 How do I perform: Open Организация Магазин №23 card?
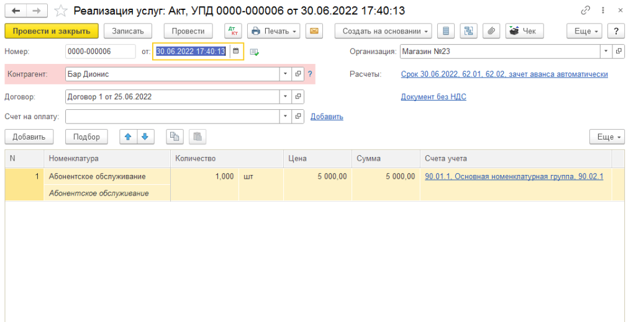[619, 51]
